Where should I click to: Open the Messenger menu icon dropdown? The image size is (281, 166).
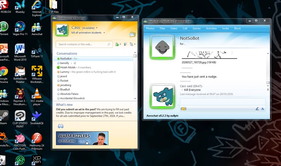(132, 44)
